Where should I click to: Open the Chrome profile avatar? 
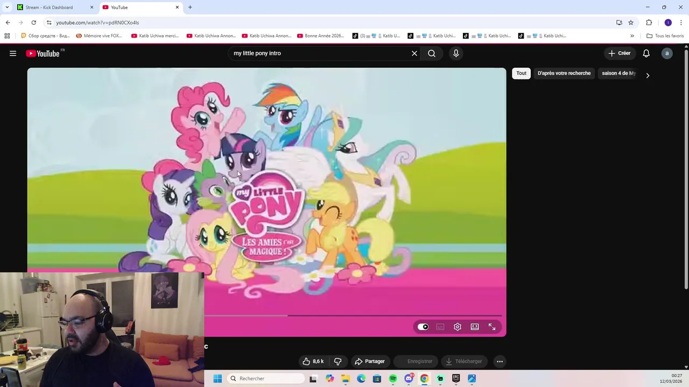tap(668, 23)
